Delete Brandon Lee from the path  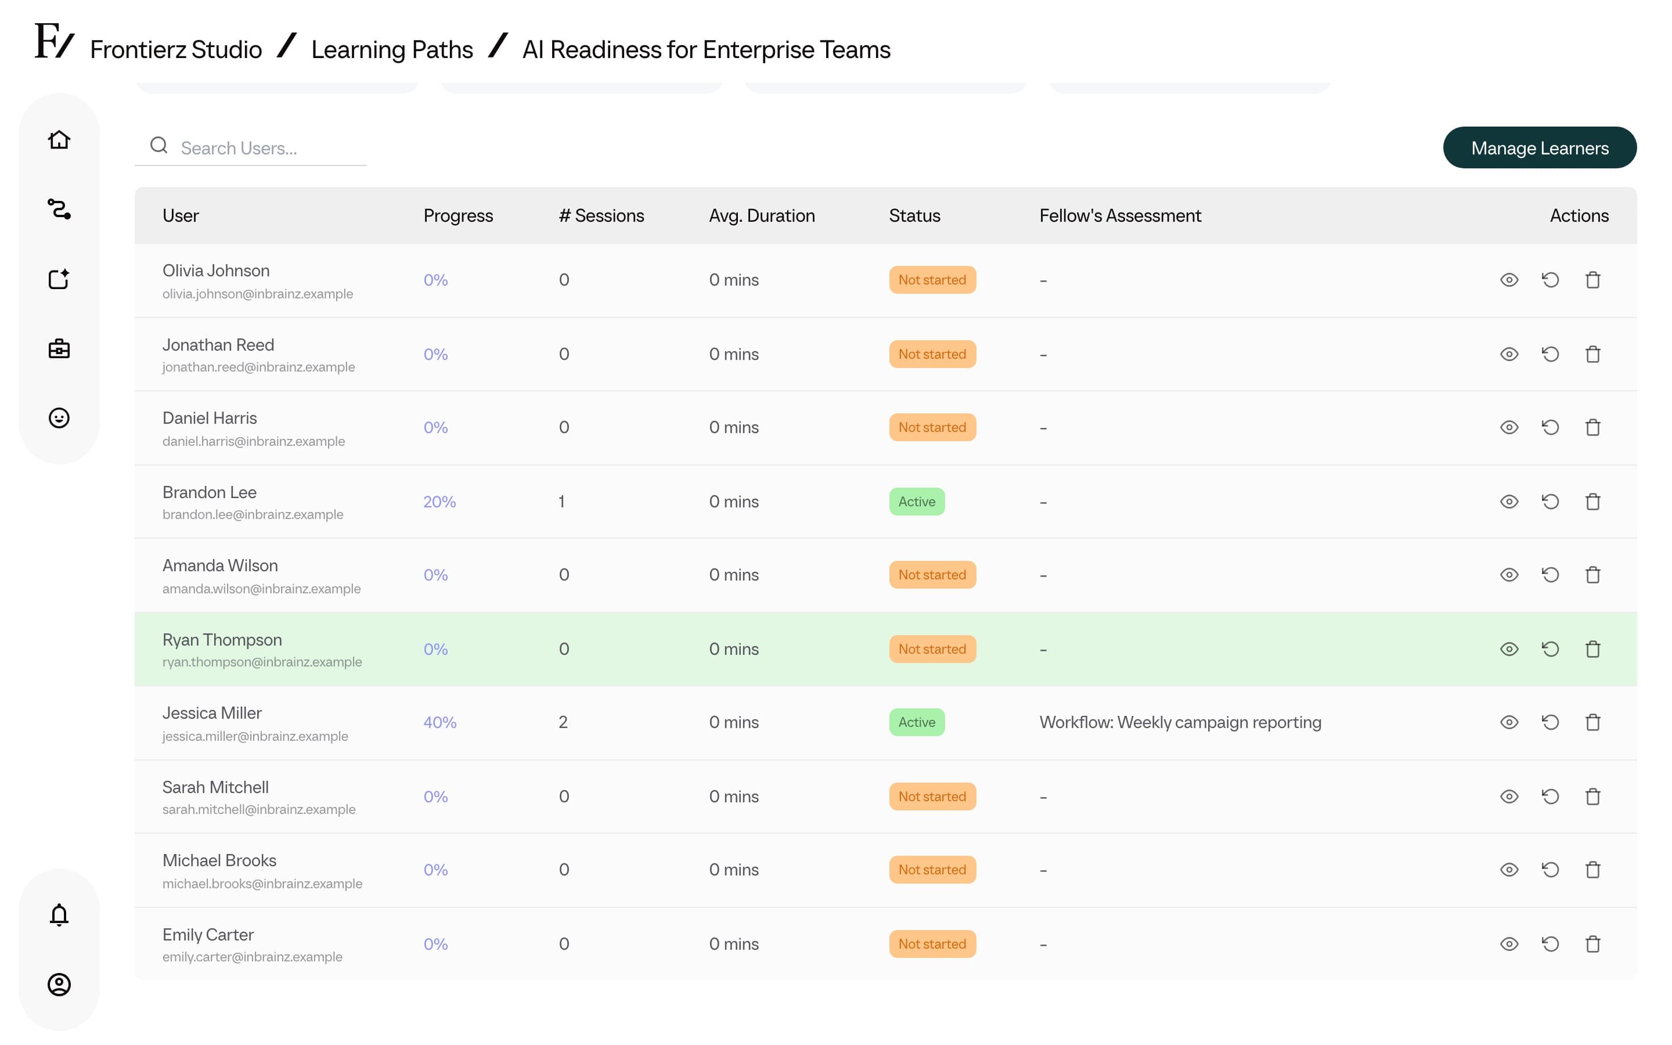[1592, 501]
